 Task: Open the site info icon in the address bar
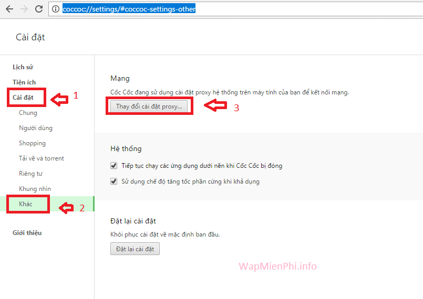pyautogui.click(x=56, y=9)
